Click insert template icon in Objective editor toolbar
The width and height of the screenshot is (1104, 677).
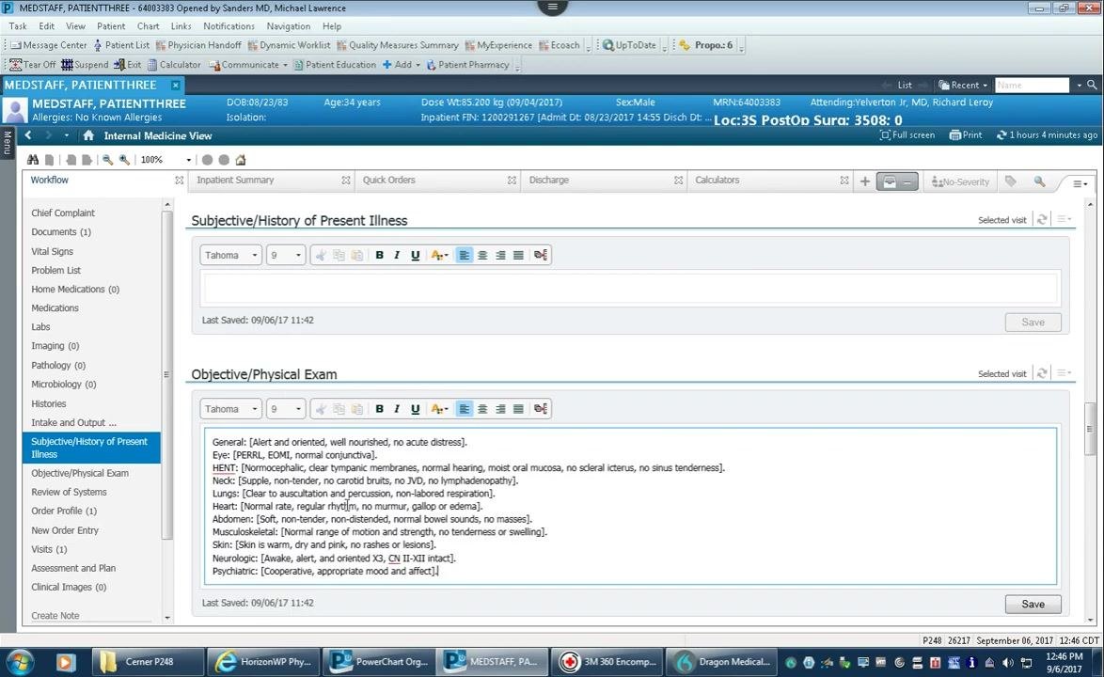pyautogui.click(x=540, y=409)
